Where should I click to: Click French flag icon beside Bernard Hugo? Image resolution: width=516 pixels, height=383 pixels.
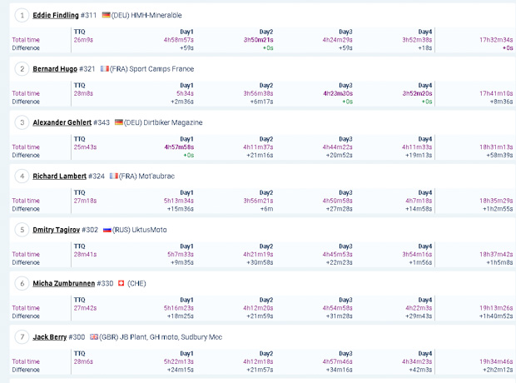tap(105, 69)
